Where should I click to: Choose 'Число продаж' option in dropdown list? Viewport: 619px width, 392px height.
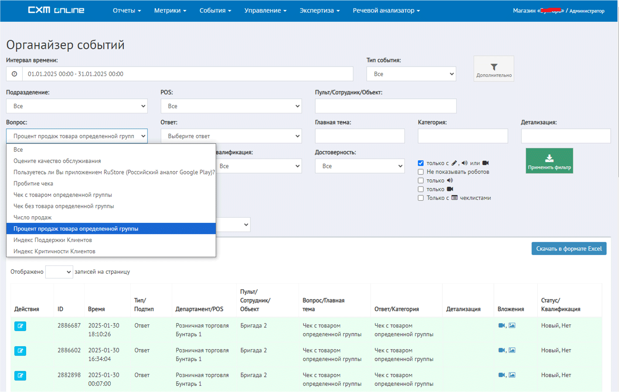click(33, 218)
